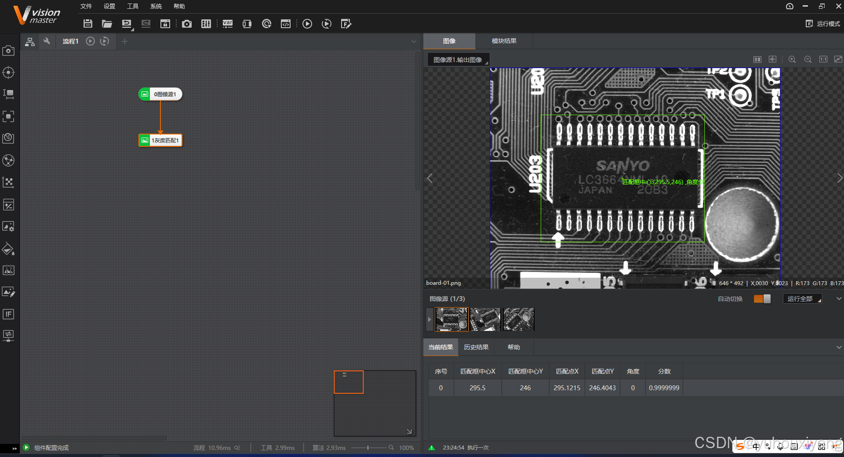Open the recognition tools bracket icon
Image resolution: width=844 pixels, height=457 pixels.
click(8, 116)
